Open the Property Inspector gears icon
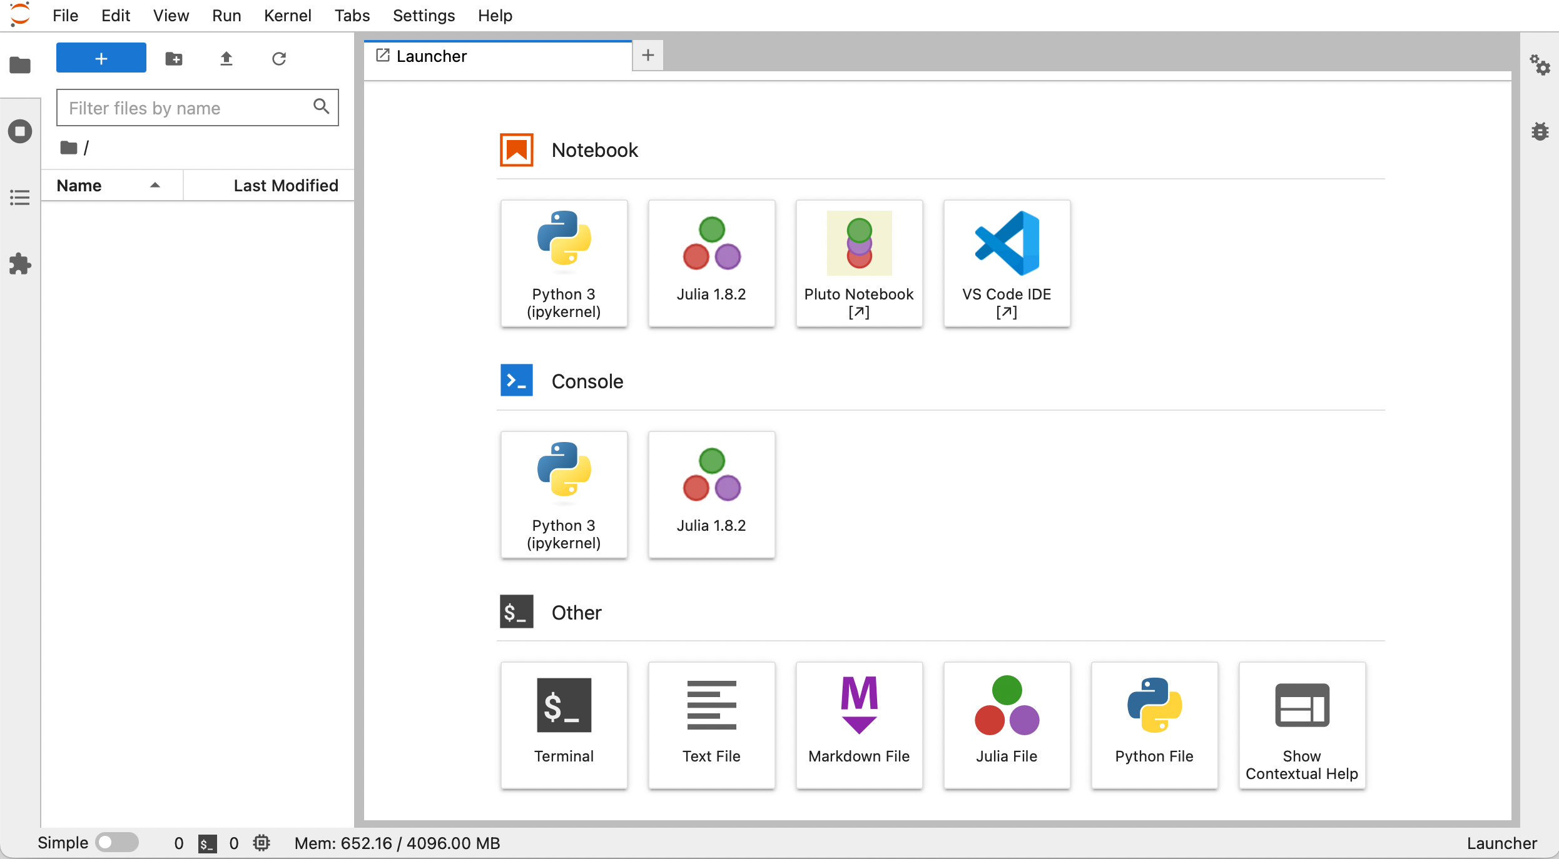The width and height of the screenshot is (1559, 859). [1540, 64]
